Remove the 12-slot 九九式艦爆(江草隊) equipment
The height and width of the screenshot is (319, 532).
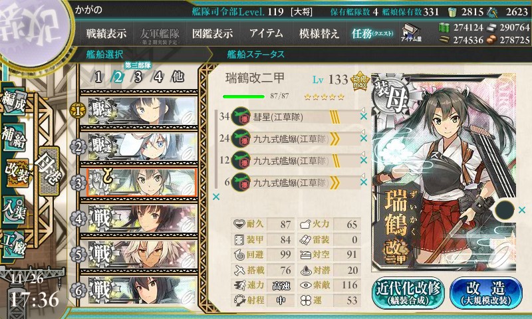tap(364, 160)
